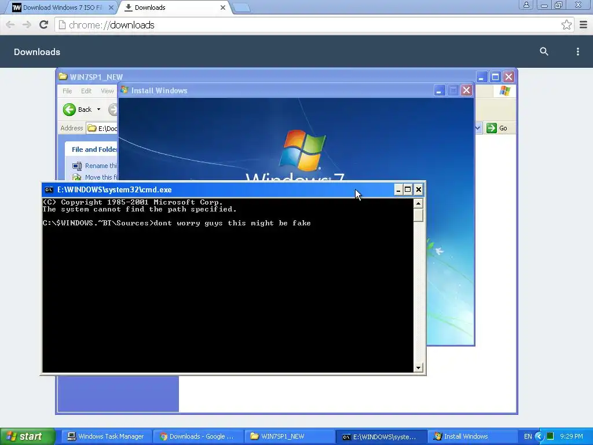Expand hidden tray icons arrow
Image resolution: width=593 pixels, height=445 pixels.
[x=539, y=436]
